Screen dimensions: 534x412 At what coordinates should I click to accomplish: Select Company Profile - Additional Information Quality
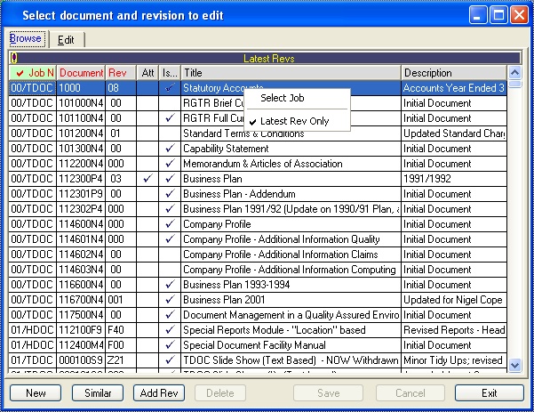[291, 239]
